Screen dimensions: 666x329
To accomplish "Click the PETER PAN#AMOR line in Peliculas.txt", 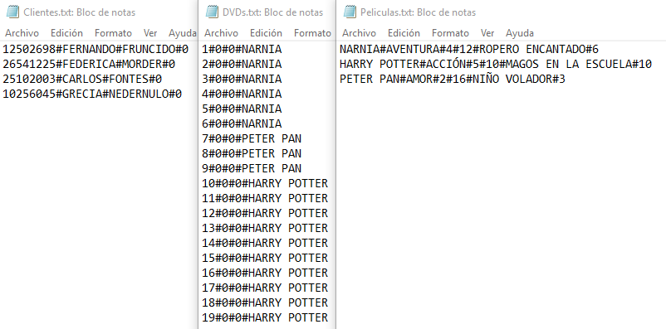I will 453,80.
